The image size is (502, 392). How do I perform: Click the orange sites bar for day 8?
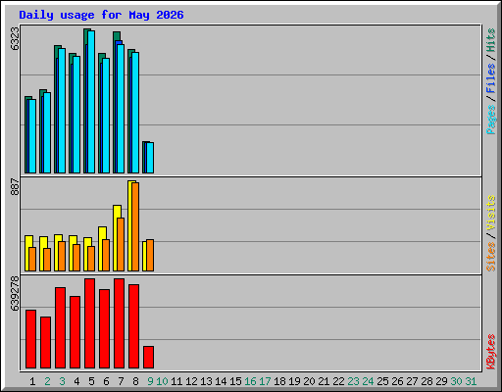(135, 226)
